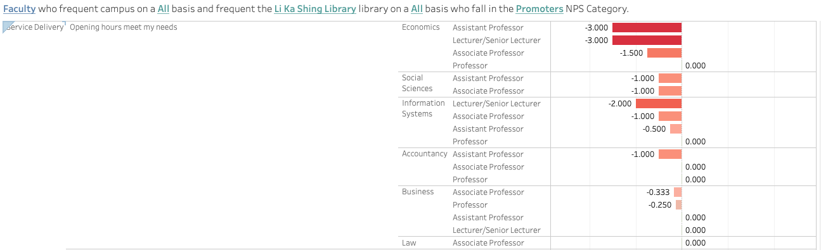The image size is (821, 250).
Task: Select the Law school label
Action: (x=409, y=243)
